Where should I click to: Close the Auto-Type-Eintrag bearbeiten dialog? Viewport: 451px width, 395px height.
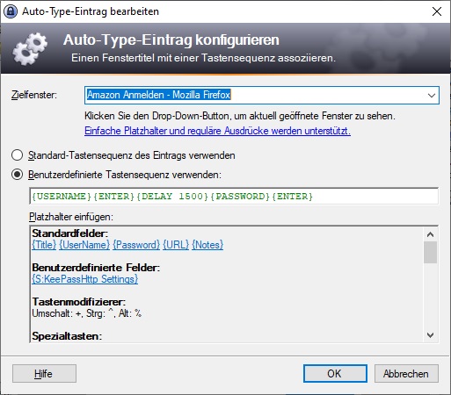pyautogui.click(x=437, y=11)
